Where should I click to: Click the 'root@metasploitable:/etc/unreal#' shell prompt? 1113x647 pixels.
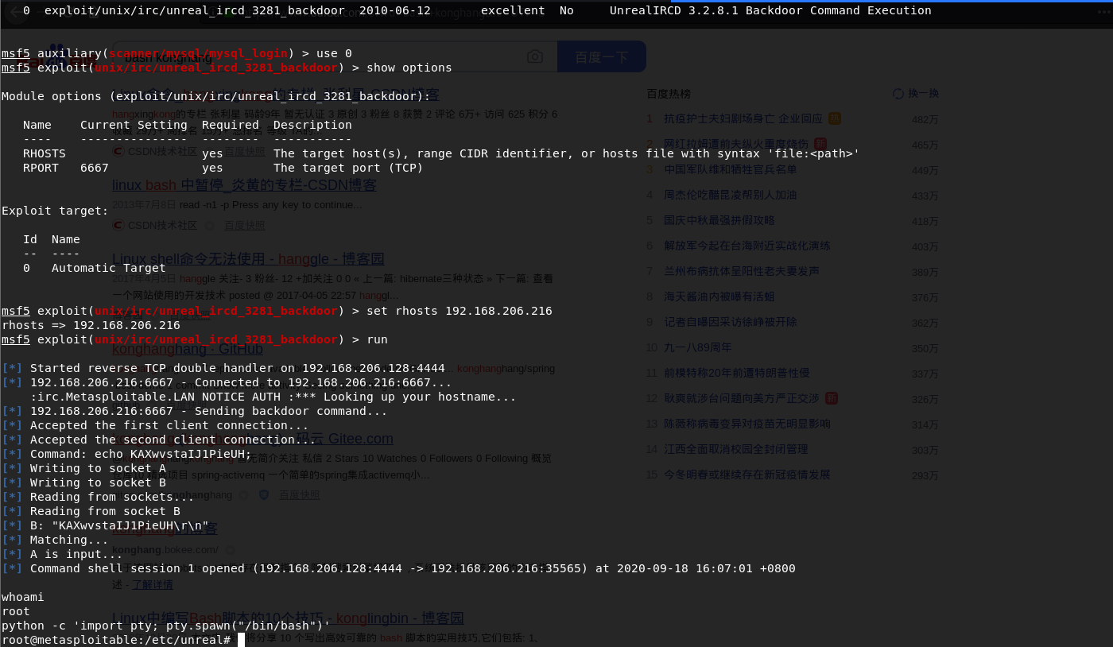(116, 640)
